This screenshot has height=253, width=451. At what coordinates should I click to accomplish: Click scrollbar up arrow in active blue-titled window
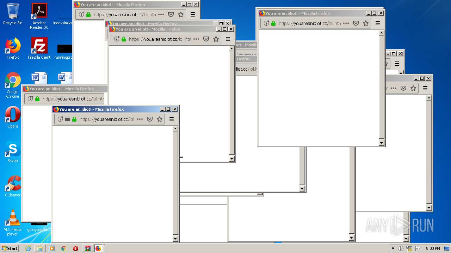pyautogui.click(x=175, y=129)
